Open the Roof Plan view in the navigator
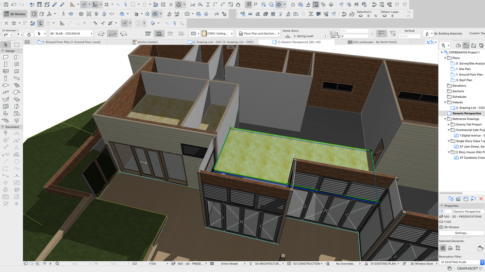The height and width of the screenshot is (272, 485). (464, 80)
